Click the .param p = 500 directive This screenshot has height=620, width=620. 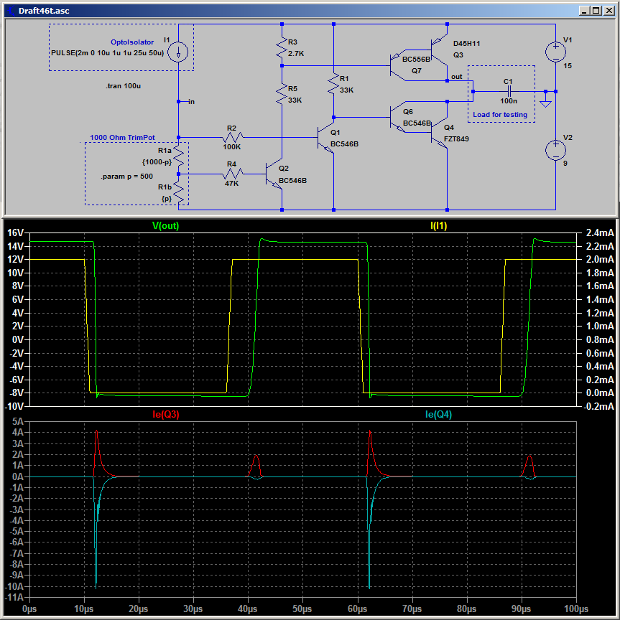coord(126,177)
